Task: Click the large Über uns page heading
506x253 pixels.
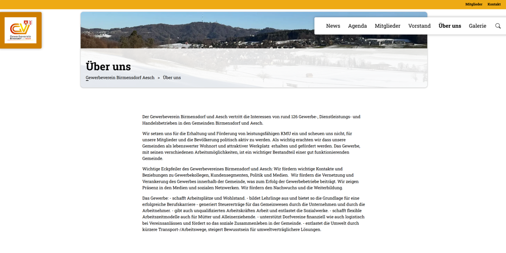Action: pos(108,66)
